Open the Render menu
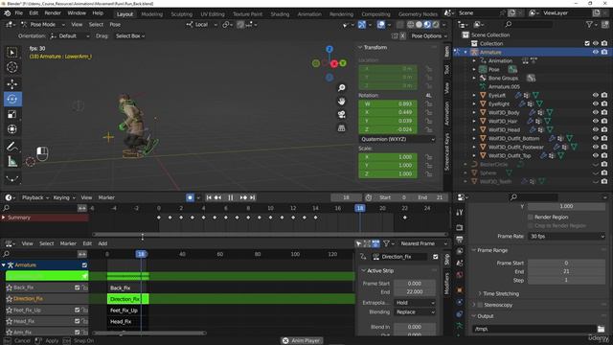 click(x=53, y=13)
